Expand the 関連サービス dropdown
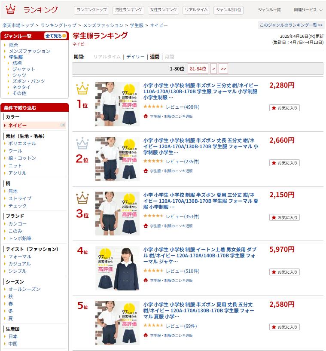The width and height of the screenshot is (326, 351). pyautogui.click(x=308, y=10)
